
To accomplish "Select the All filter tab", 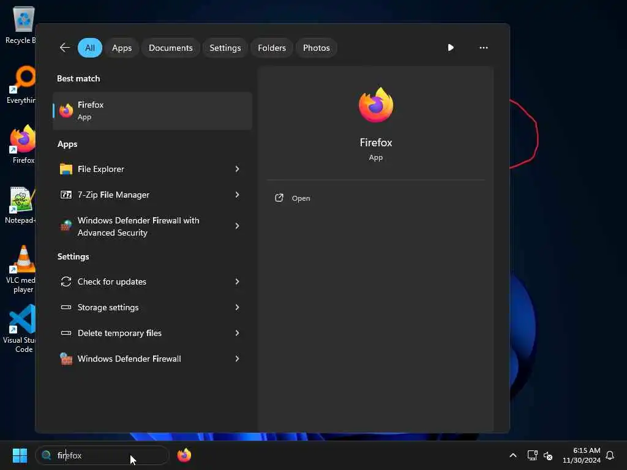I will 90,48.
